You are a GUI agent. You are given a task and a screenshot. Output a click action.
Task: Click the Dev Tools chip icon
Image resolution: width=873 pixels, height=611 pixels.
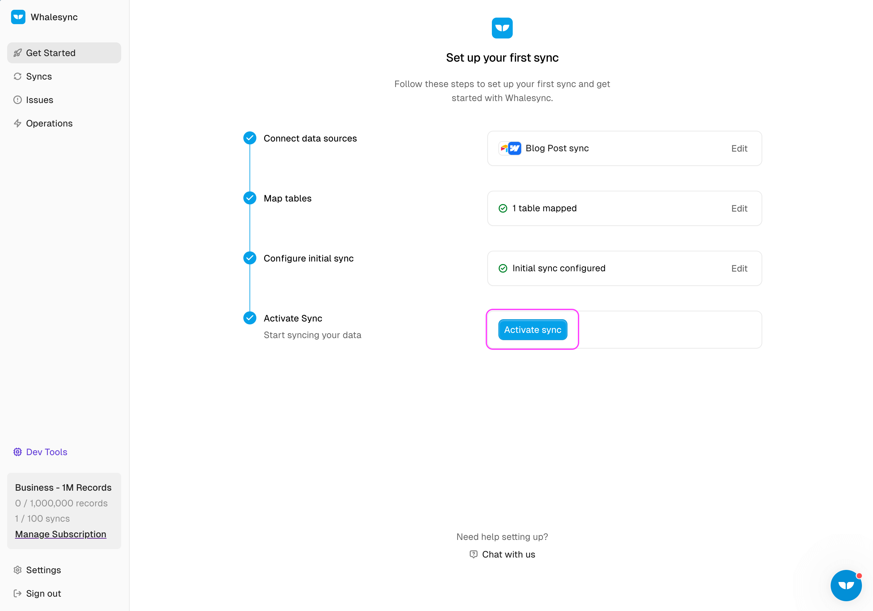pyautogui.click(x=18, y=452)
